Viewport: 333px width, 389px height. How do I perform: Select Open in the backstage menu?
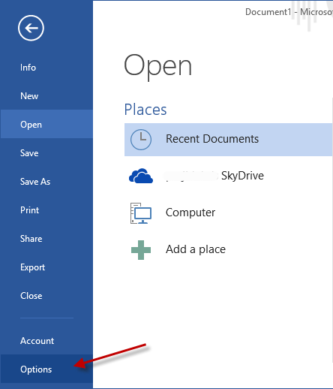46,124
